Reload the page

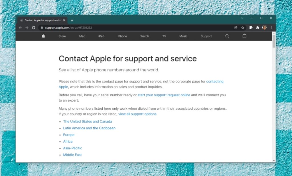pyautogui.click(x=33, y=28)
